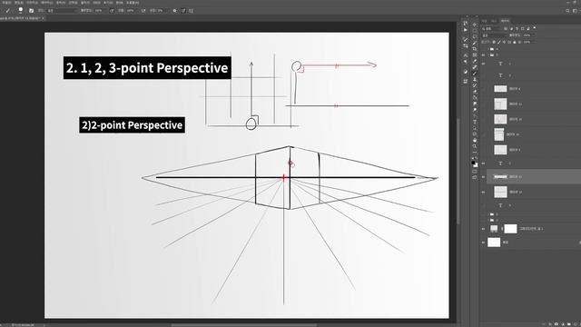Open brush Flow value dropdown in options bar
The width and height of the screenshot is (581, 327).
(130, 11)
